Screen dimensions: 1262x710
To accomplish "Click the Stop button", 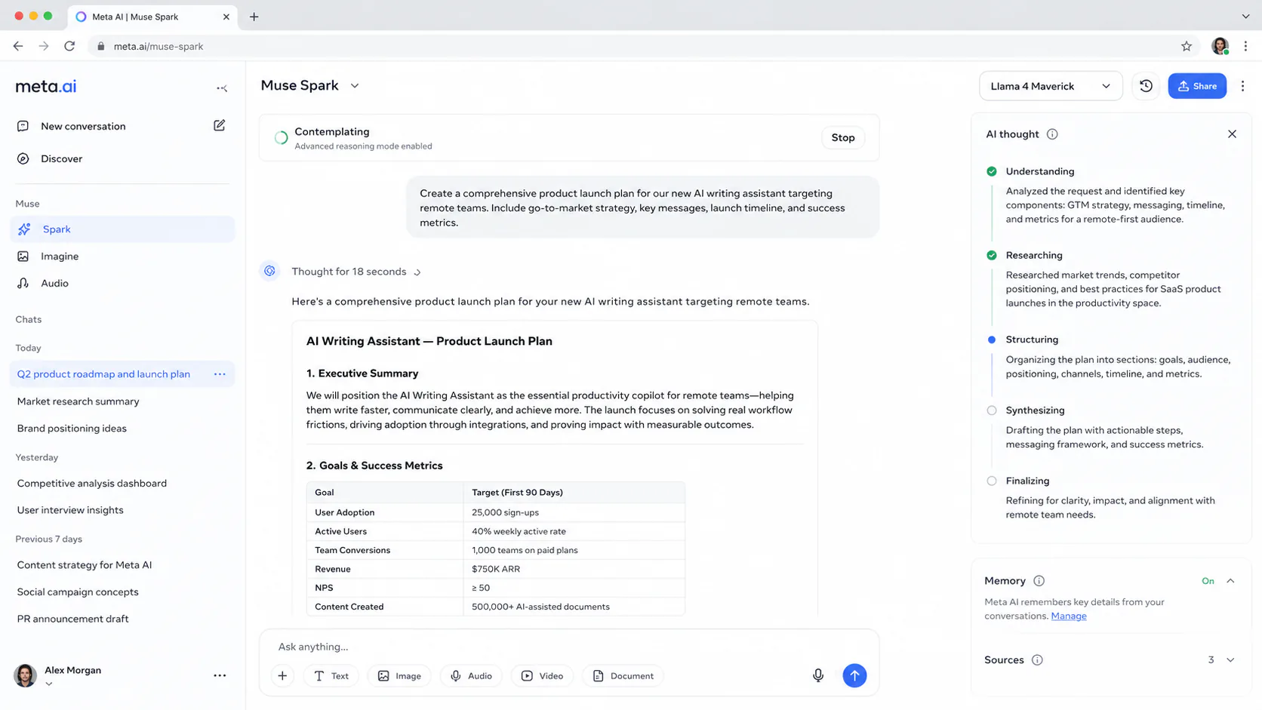I will (843, 138).
